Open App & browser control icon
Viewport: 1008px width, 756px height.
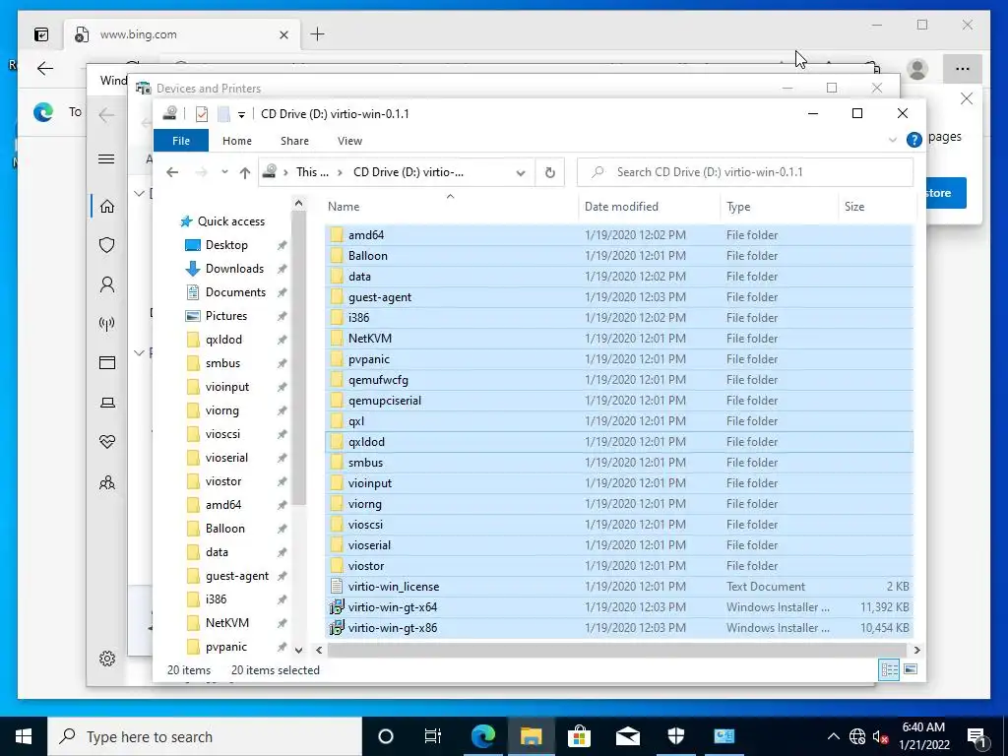(x=106, y=362)
